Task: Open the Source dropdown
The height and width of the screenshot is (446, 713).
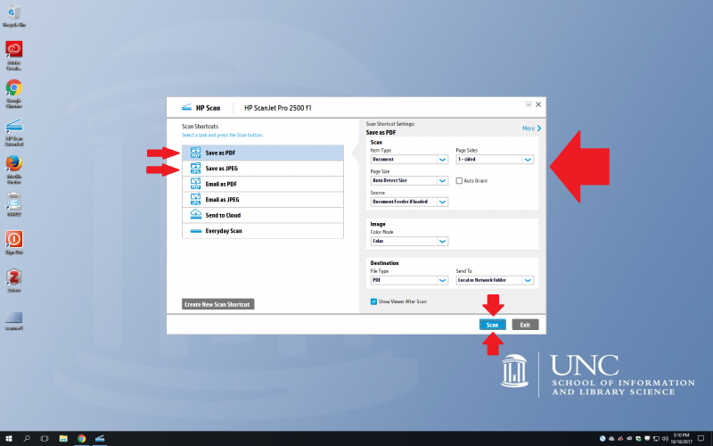Action: (x=409, y=202)
